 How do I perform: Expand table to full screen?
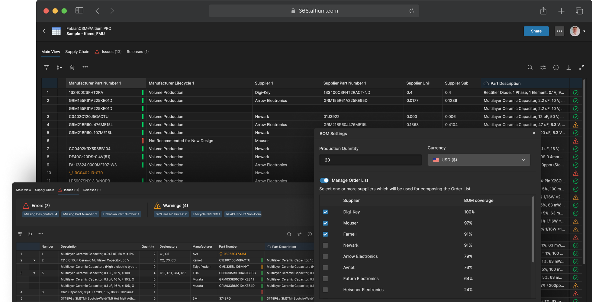click(x=581, y=67)
